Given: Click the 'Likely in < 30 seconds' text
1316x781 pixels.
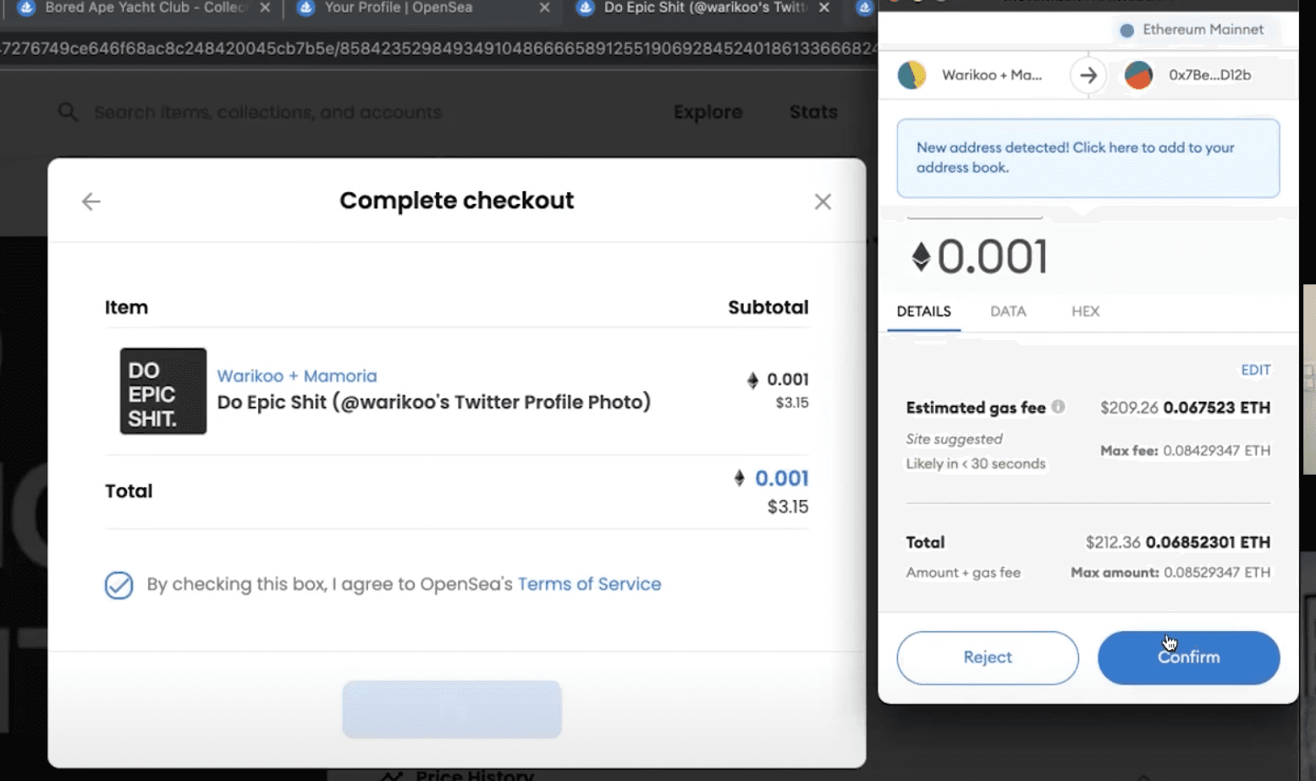Looking at the screenshot, I should point(976,464).
